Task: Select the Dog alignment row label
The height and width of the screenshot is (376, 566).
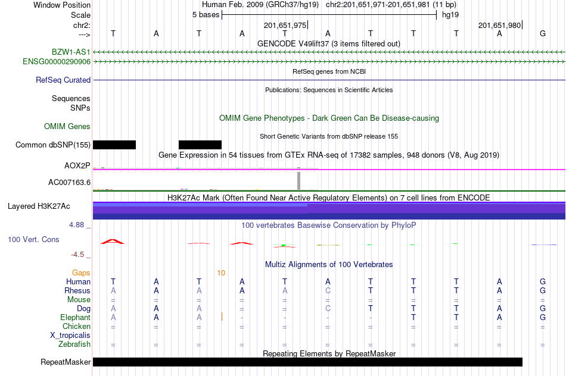Action: coord(84,309)
